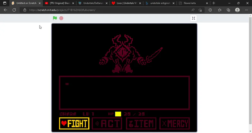This screenshot has width=252, height=133.
Task: Open the ITEM battle button
Action: pyautogui.click(x=141, y=124)
